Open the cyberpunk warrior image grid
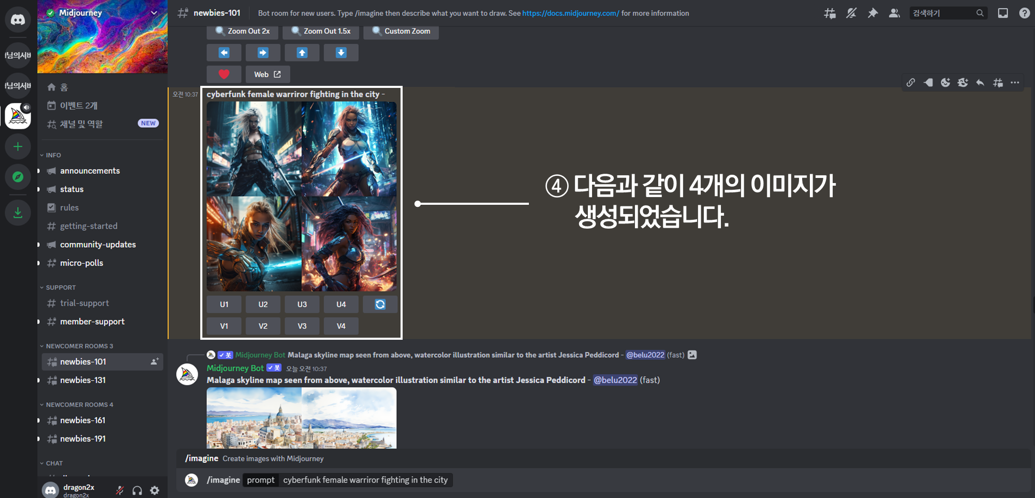Viewport: 1035px width, 498px height. tap(302, 197)
